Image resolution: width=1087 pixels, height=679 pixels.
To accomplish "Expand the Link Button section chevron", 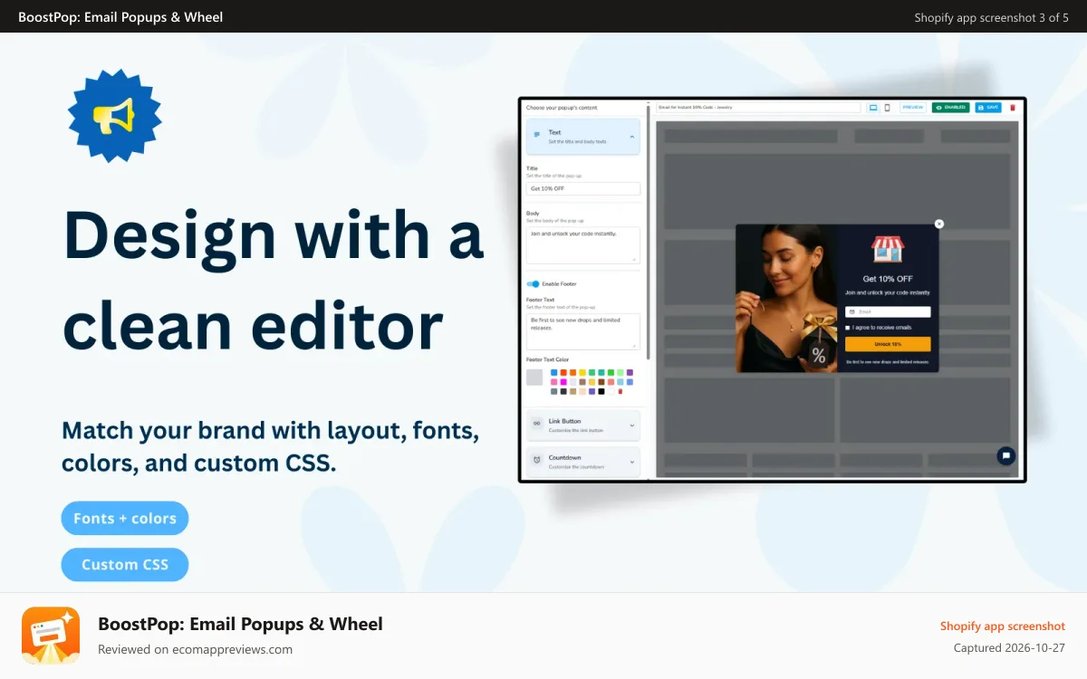I will coord(632,426).
